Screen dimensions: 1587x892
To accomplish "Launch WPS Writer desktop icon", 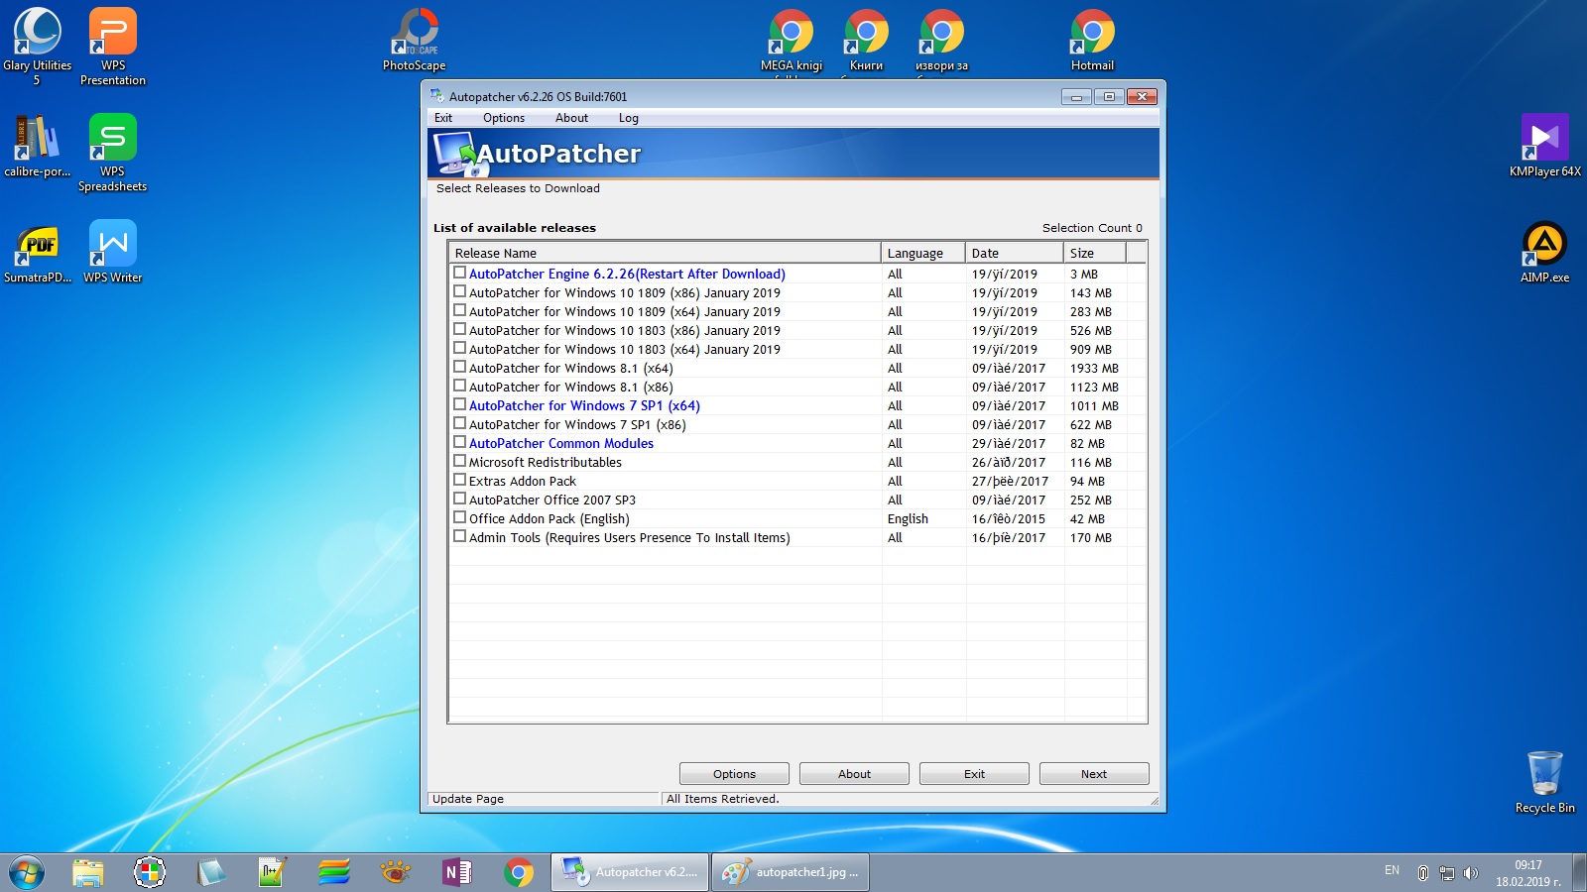I will (x=113, y=252).
